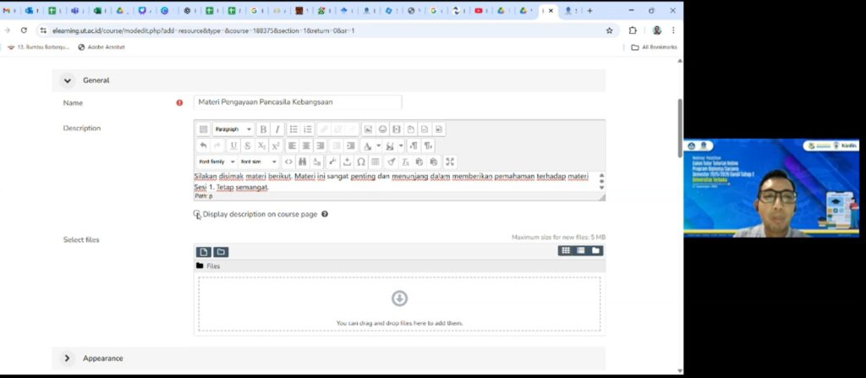Toggle bold formatting in description editor

pos(263,129)
